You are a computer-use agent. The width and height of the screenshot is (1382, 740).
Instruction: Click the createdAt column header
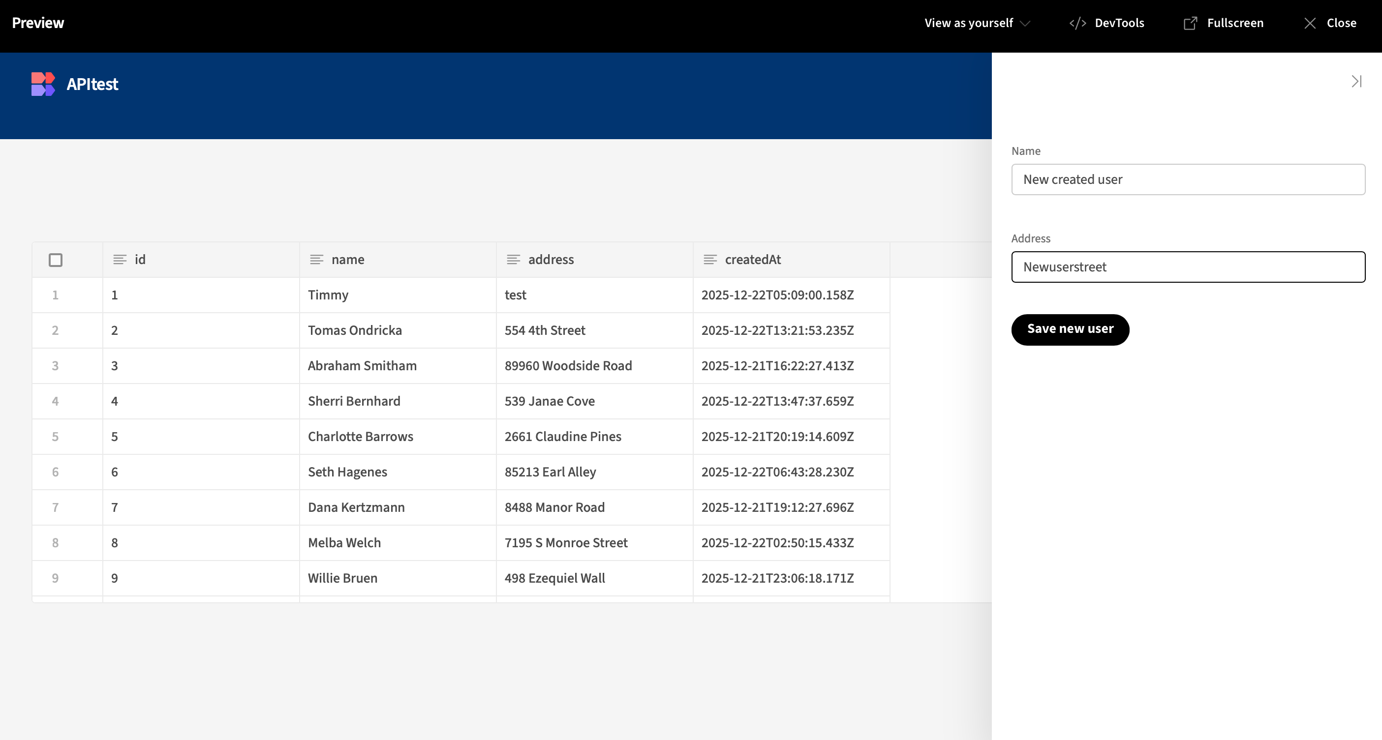coord(752,260)
